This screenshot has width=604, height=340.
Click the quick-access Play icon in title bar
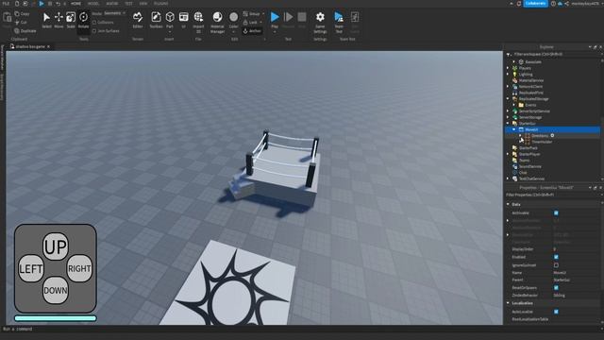point(42,4)
